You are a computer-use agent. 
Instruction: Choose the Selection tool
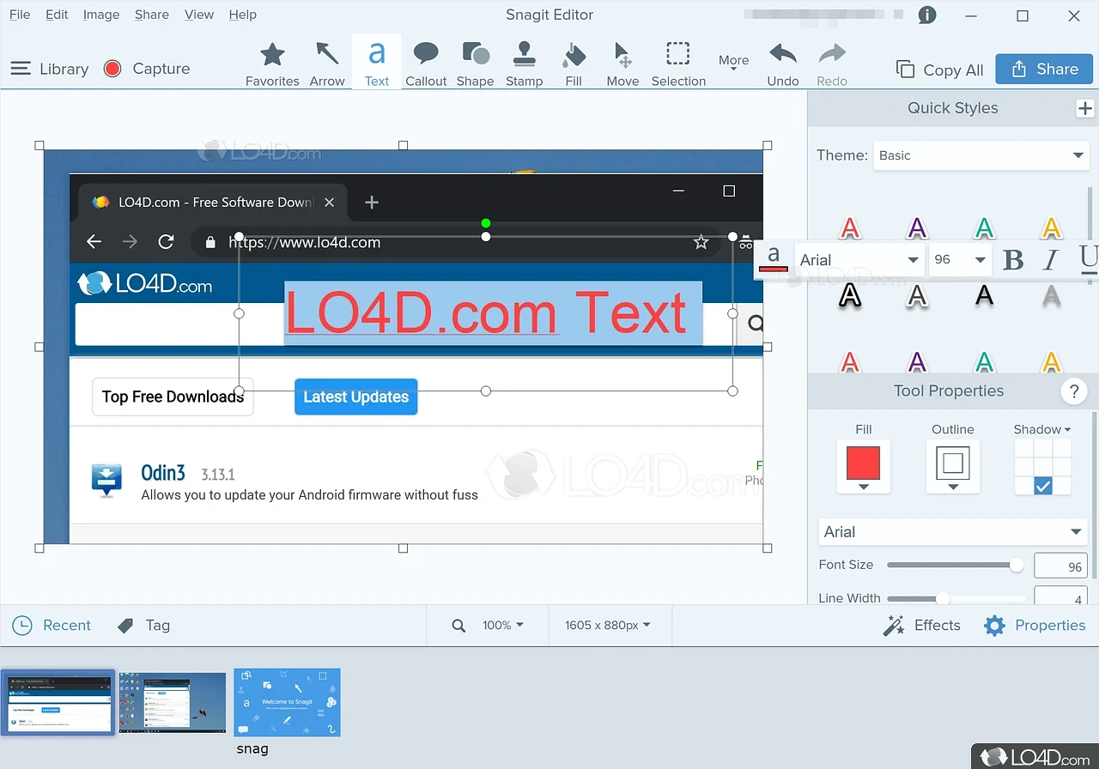[x=678, y=64]
